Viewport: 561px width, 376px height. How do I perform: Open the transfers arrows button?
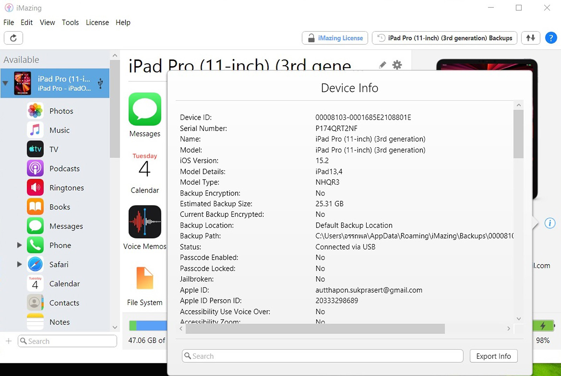tap(530, 38)
